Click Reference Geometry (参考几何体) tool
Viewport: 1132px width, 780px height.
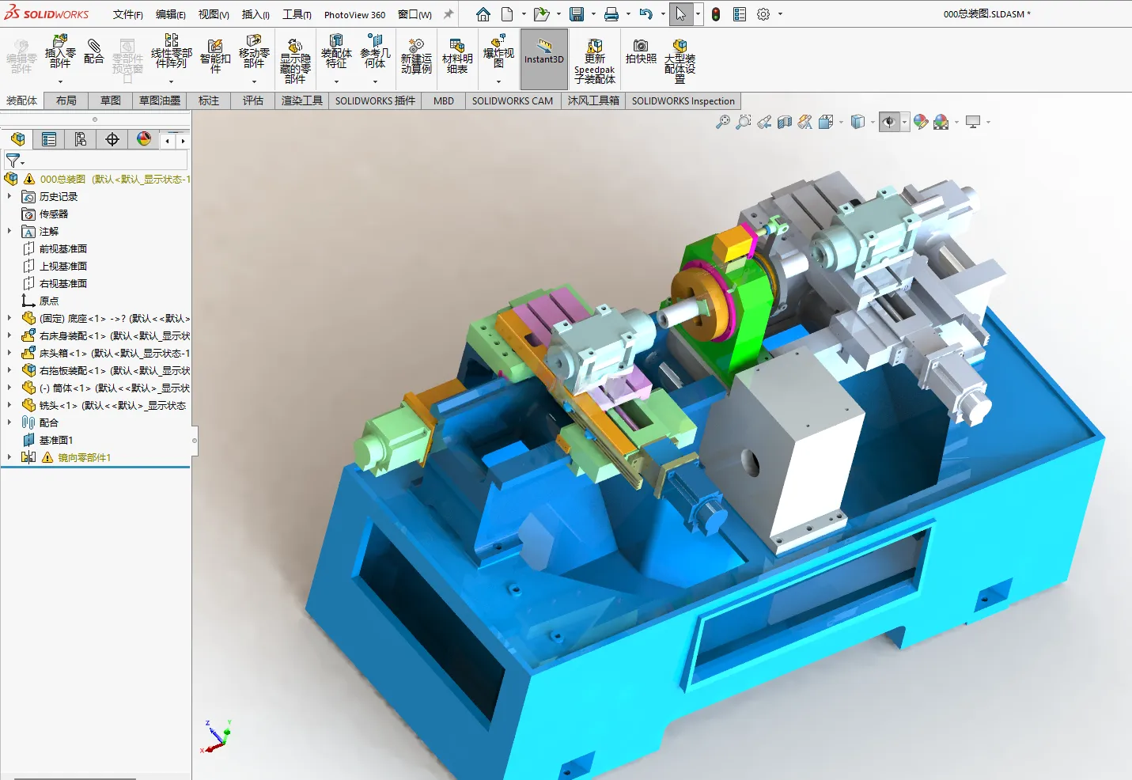[x=375, y=52]
